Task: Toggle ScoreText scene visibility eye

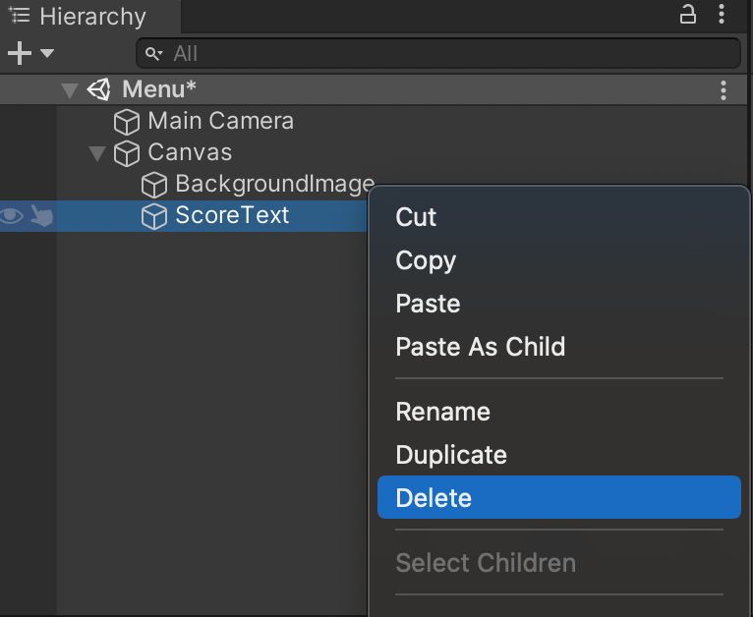Action: (x=12, y=216)
